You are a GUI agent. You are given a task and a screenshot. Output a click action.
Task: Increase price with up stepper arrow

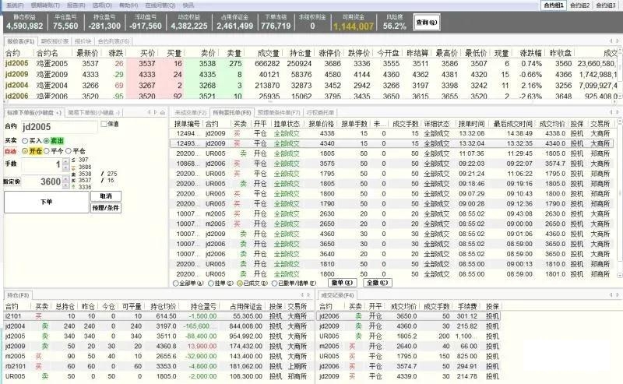[x=66, y=179]
